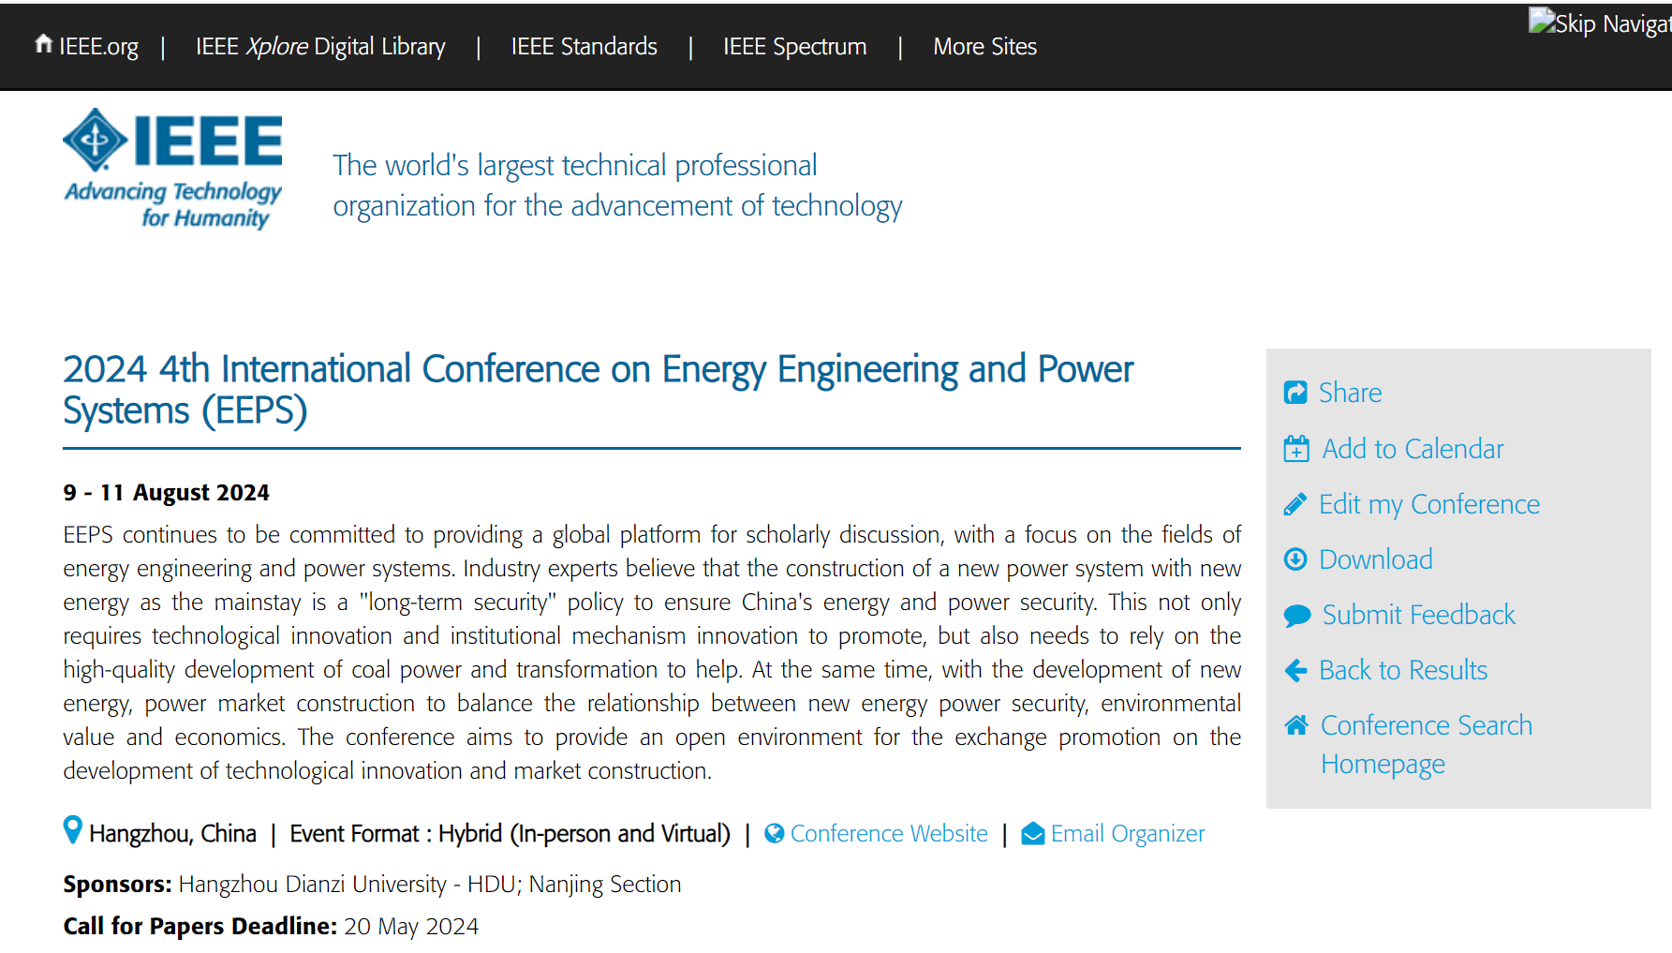1672x953 pixels.
Task: Open the More Sites menu
Action: [985, 46]
